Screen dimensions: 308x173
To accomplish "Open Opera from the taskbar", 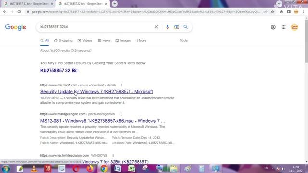I will click(76, 169).
